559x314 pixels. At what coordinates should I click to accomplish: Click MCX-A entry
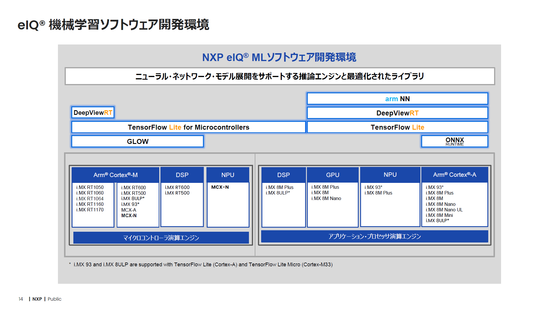129,210
